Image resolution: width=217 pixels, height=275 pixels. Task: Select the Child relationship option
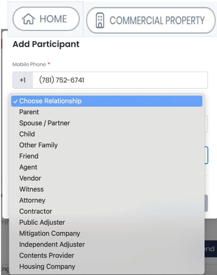click(x=27, y=134)
